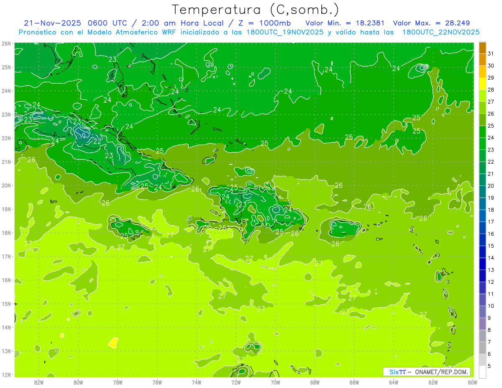Click the 26N latitude axis label
This screenshot has width=502, height=388.
6,44
